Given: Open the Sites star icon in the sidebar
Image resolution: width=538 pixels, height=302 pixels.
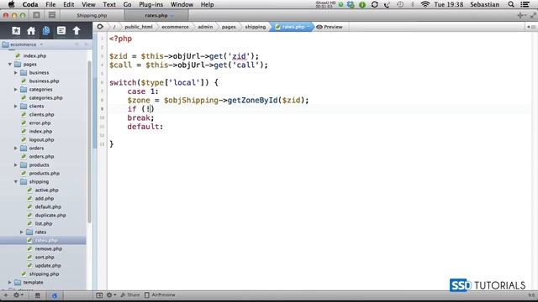Looking at the screenshot, I should 16,31.
